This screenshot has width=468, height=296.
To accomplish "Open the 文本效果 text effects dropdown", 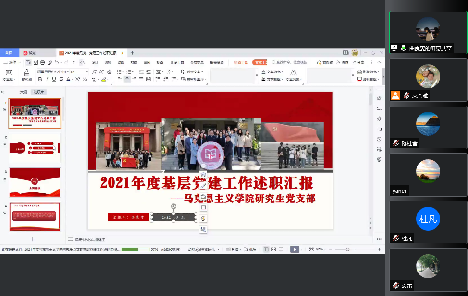I will pyautogui.click(x=294, y=80).
